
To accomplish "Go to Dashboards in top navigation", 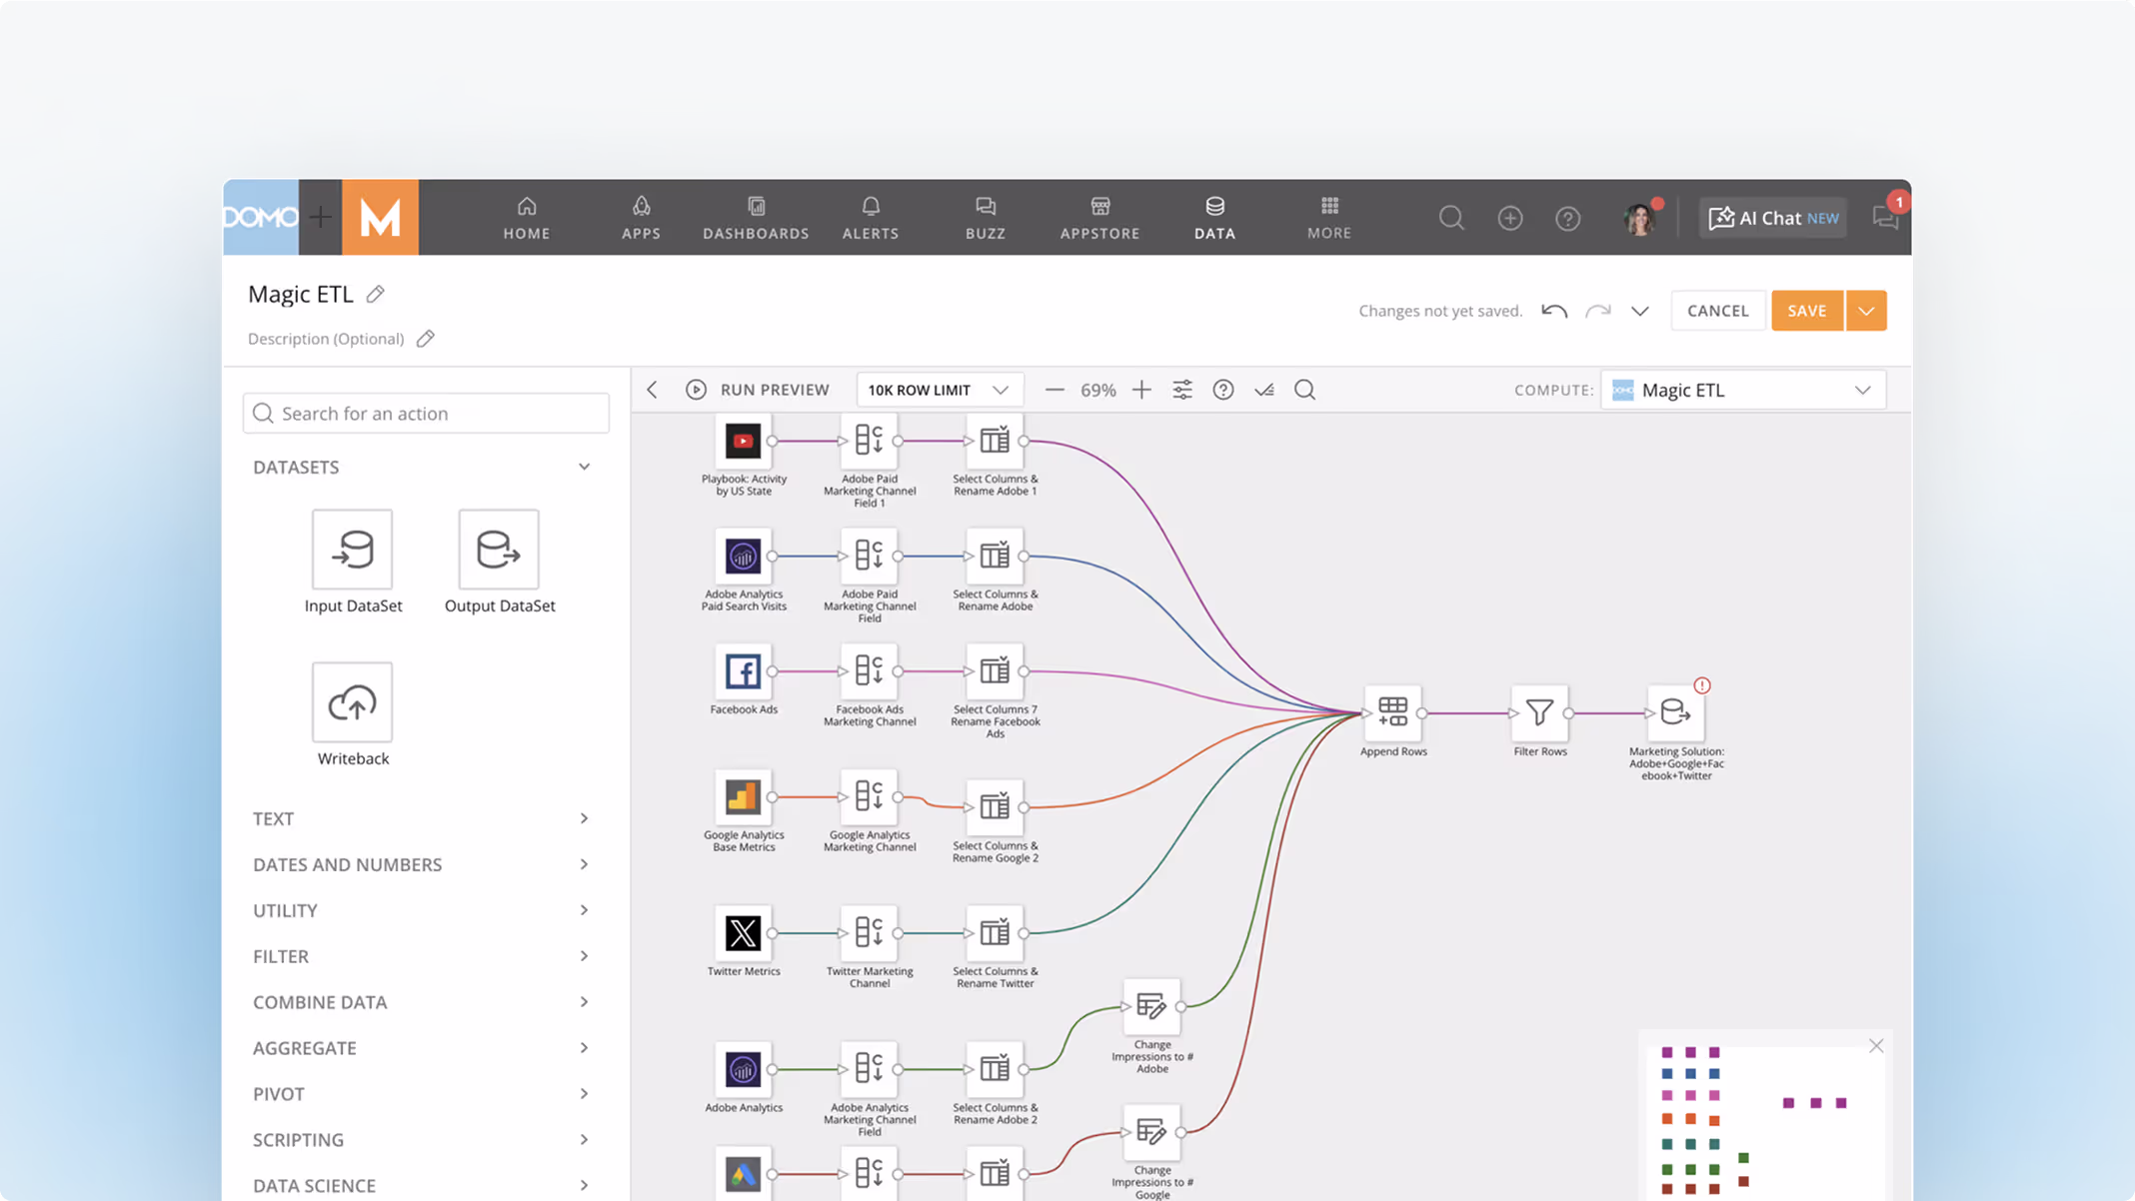I will coord(756,218).
